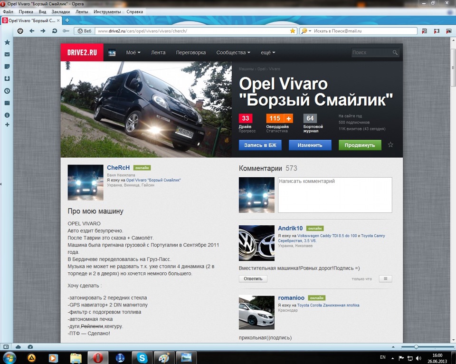Open the info panel in sidebar
Image resolution: width=456 pixels, height=364 pixels.
coord(7,115)
